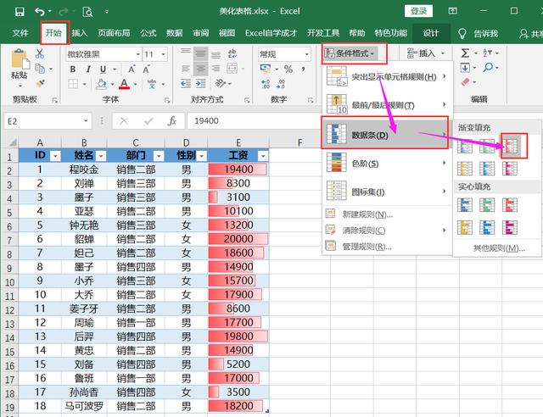
Task: Toggle italic formatting
Action: click(88, 69)
